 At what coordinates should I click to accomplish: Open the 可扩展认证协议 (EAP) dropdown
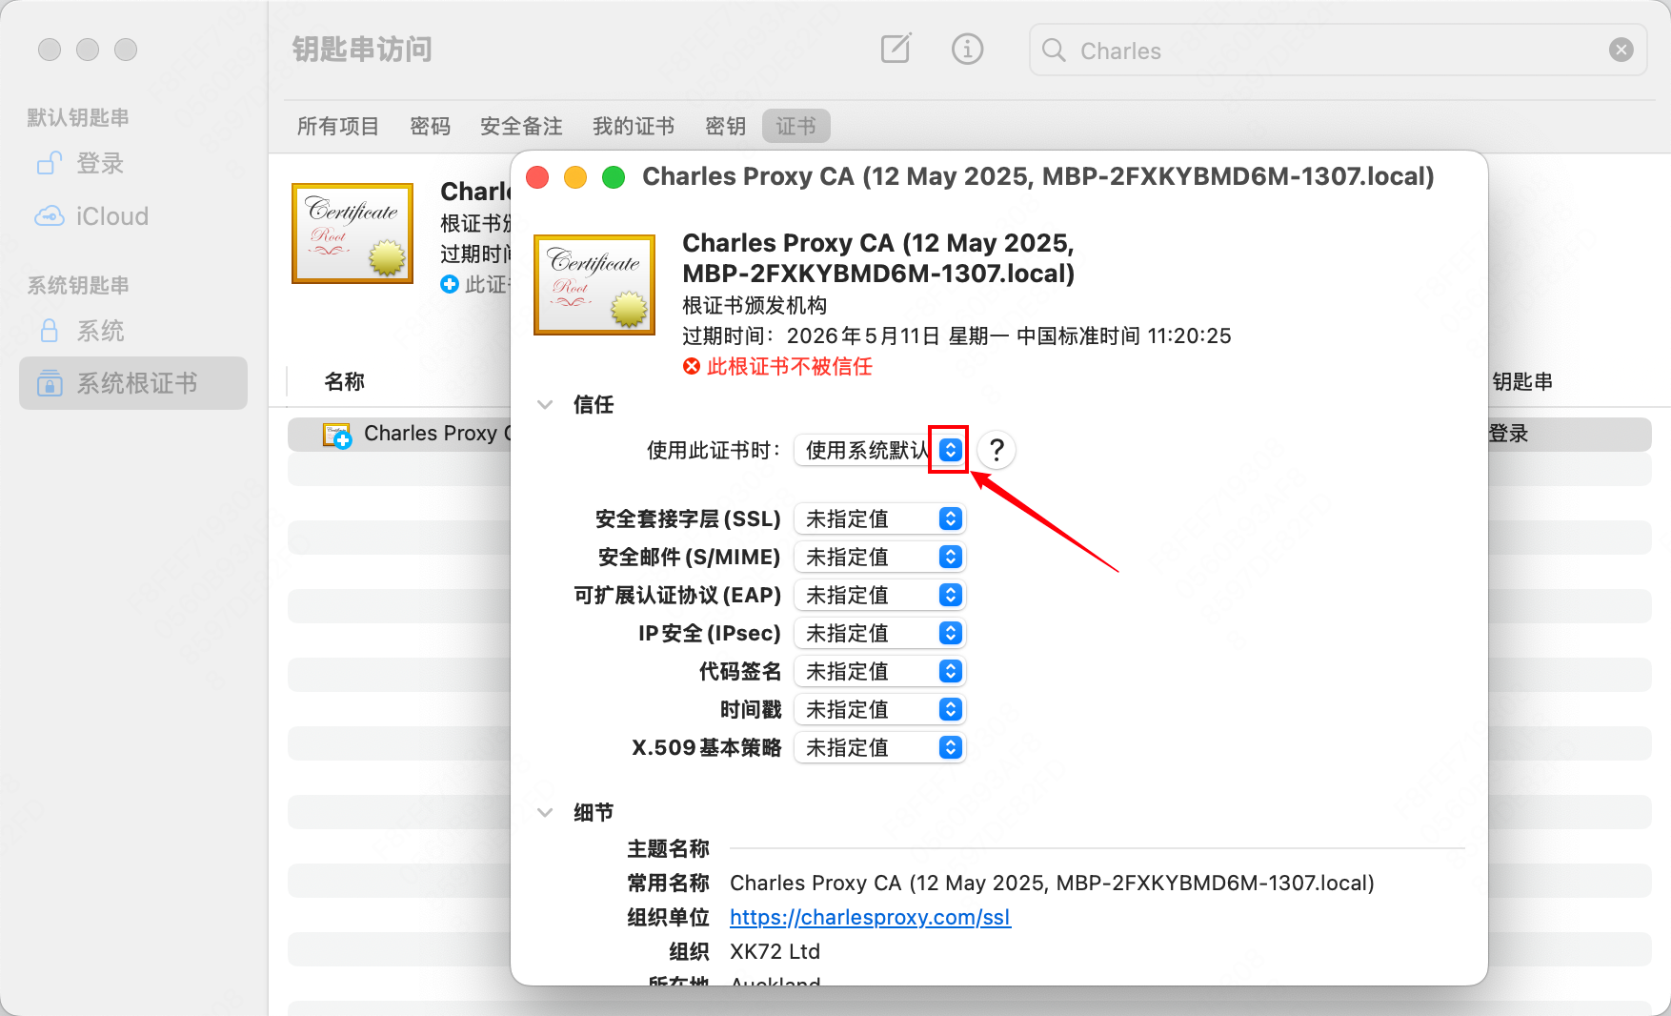point(879,595)
